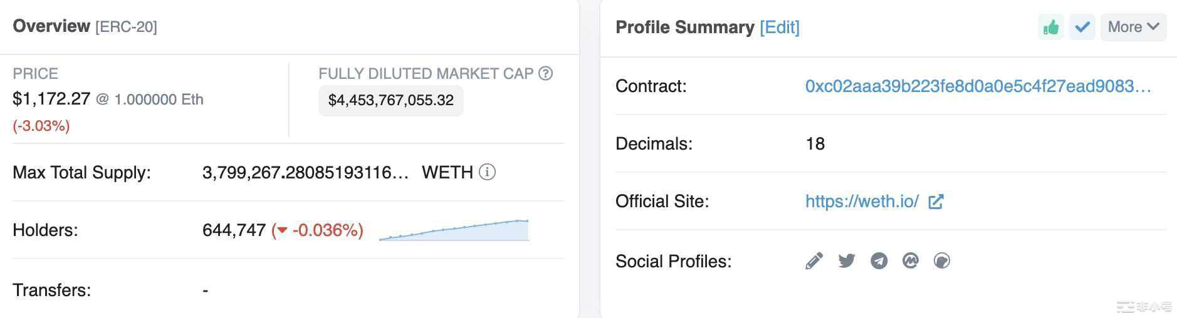
Task: Click the $4,453,767,055.32 market cap box
Action: pos(390,101)
